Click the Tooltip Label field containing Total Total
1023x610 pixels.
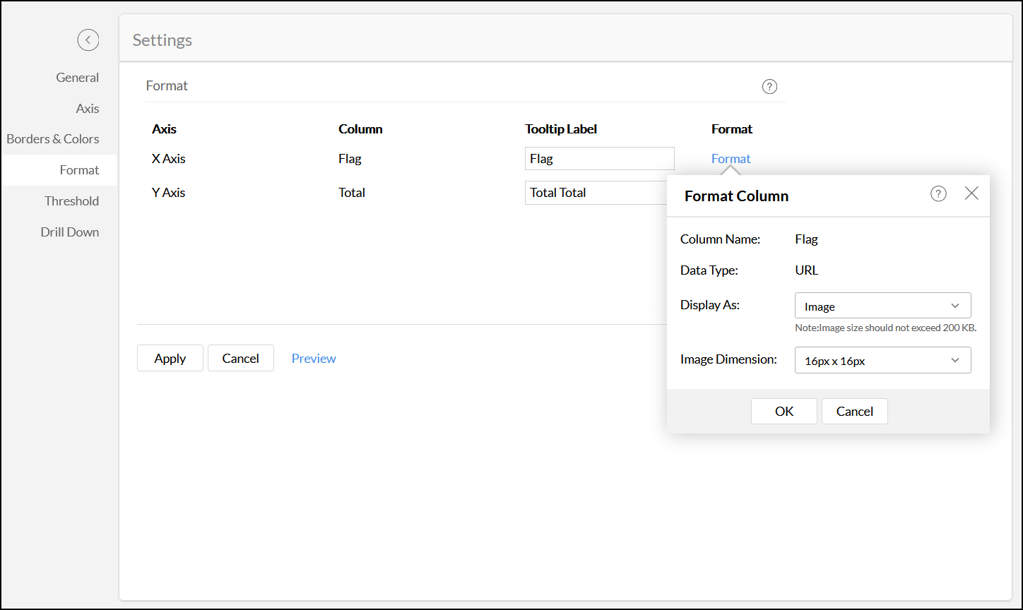click(x=599, y=192)
